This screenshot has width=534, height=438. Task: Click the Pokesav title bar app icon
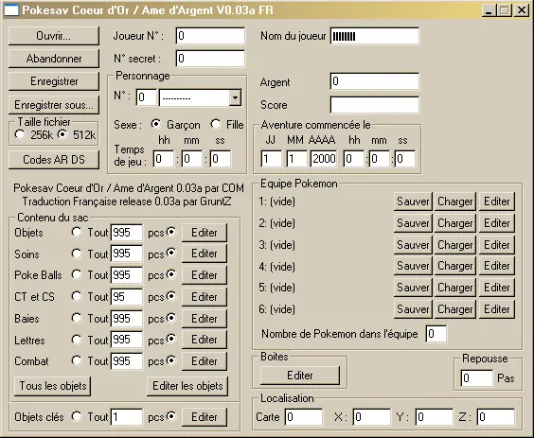[11, 10]
